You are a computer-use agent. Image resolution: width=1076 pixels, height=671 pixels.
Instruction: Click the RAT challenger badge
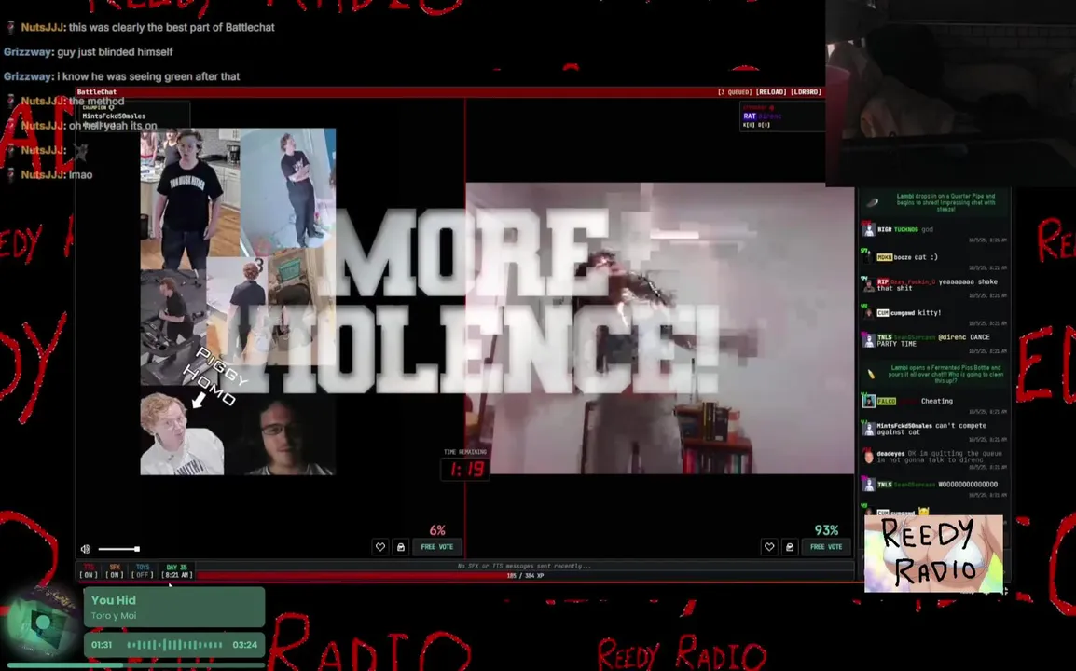750,116
